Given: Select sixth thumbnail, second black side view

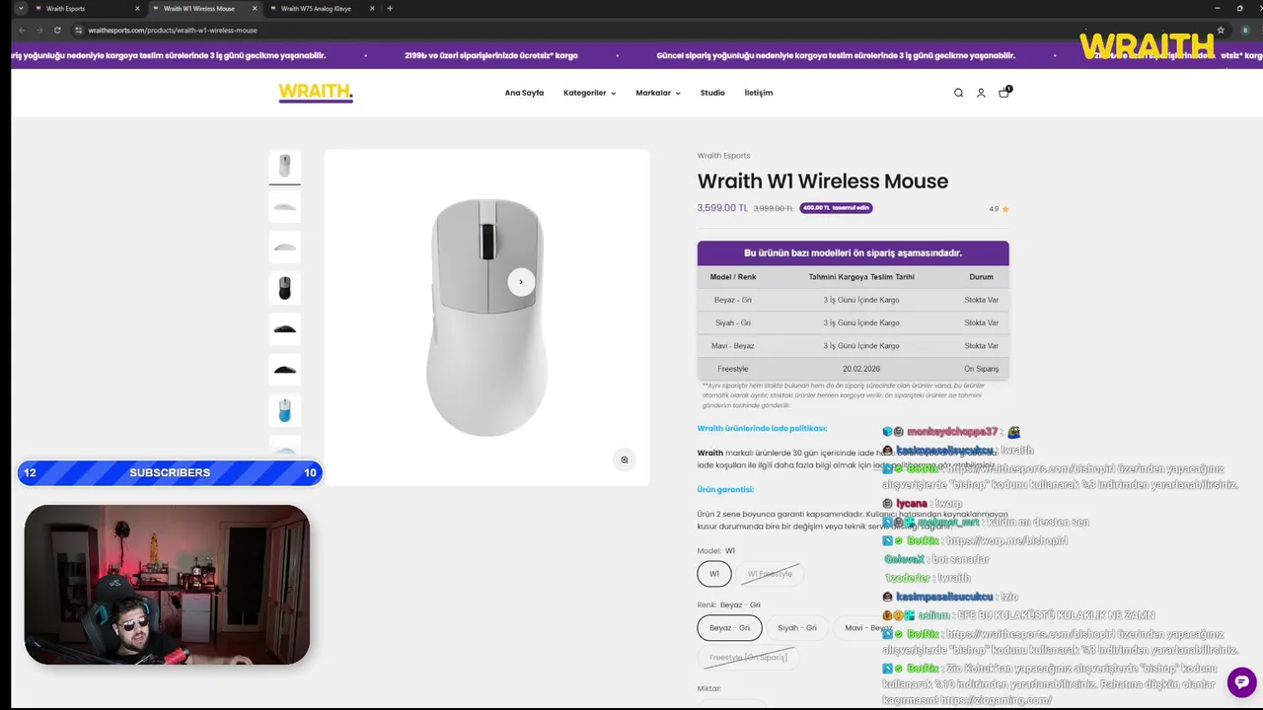Looking at the screenshot, I should pos(285,370).
